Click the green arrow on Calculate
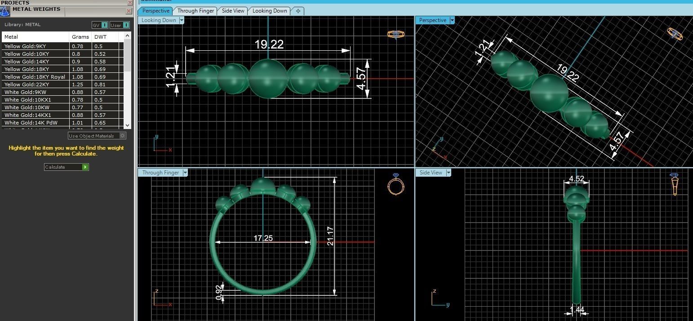The image size is (693, 321). [85, 167]
